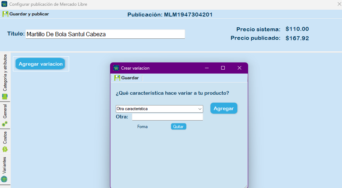
Task: Click the Agregar button in the dialog
Action: pyautogui.click(x=224, y=108)
